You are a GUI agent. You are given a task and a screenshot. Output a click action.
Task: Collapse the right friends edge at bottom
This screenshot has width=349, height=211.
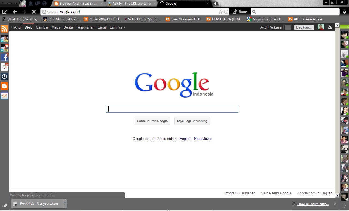point(345,206)
